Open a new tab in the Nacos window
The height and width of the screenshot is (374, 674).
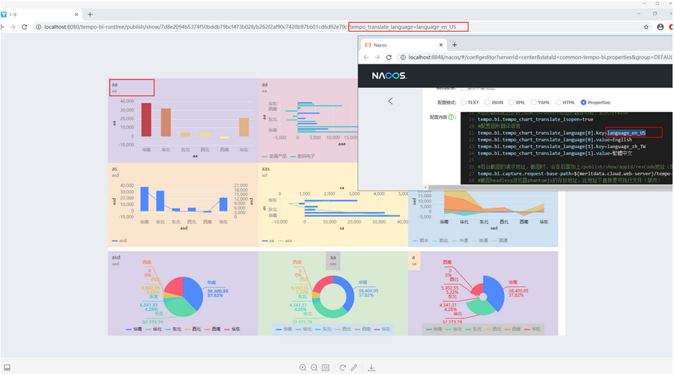[x=455, y=44]
